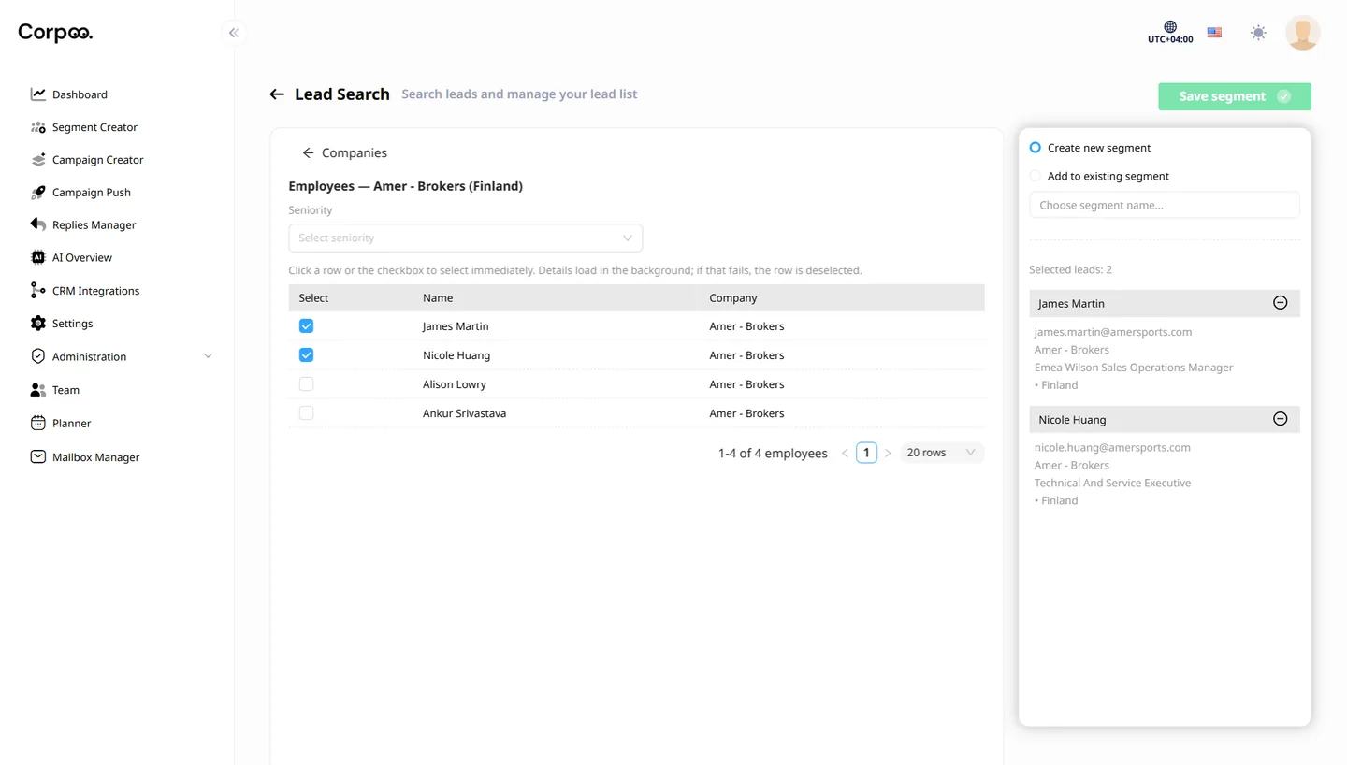Select page 1 in pagination
The image size is (1347, 765).
tap(866, 453)
